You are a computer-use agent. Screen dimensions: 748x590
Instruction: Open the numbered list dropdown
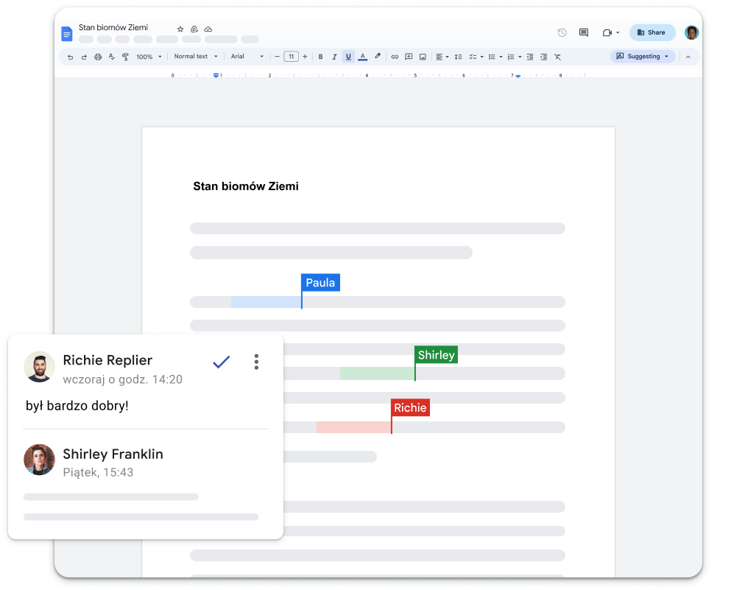coord(514,57)
